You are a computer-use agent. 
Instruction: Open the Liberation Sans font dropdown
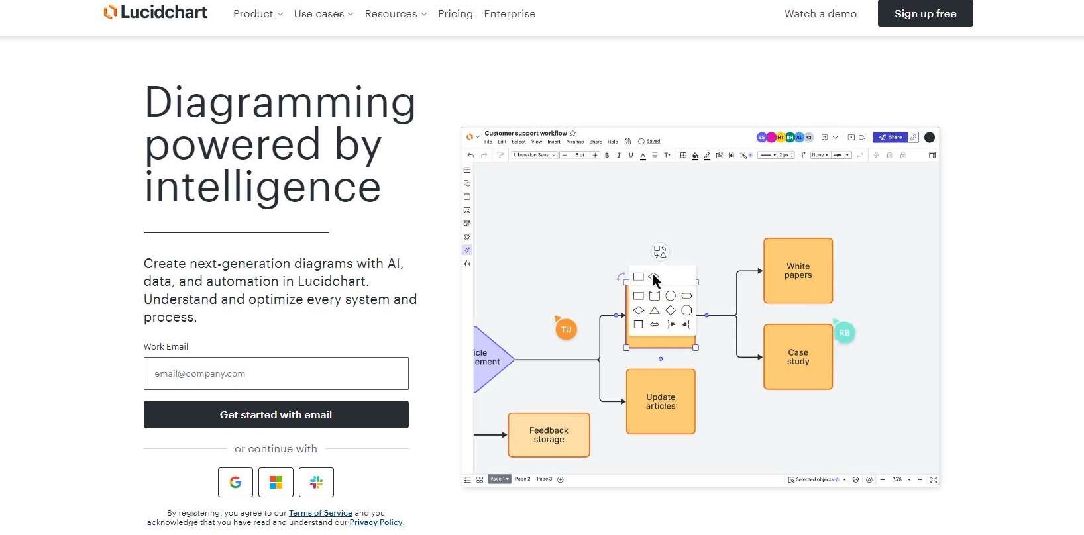click(x=534, y=155)
